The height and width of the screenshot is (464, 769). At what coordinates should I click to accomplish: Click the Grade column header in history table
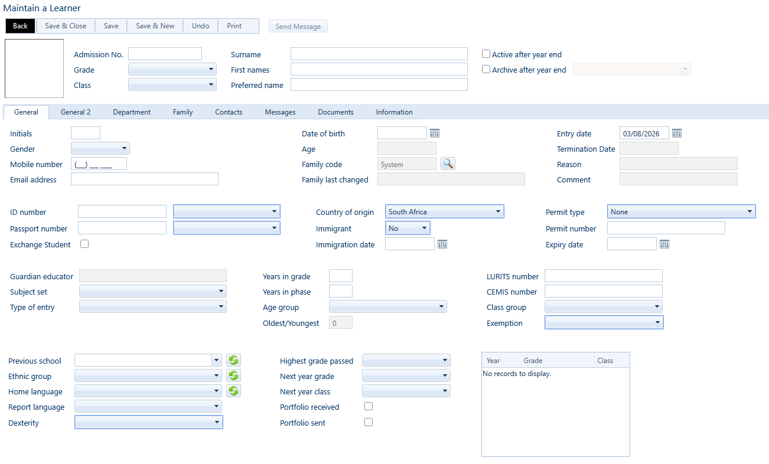(x=556, y=360)
